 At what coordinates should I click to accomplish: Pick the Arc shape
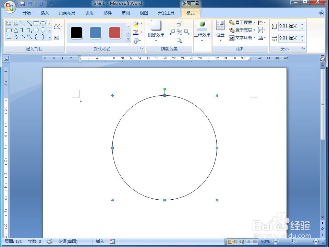23,37
